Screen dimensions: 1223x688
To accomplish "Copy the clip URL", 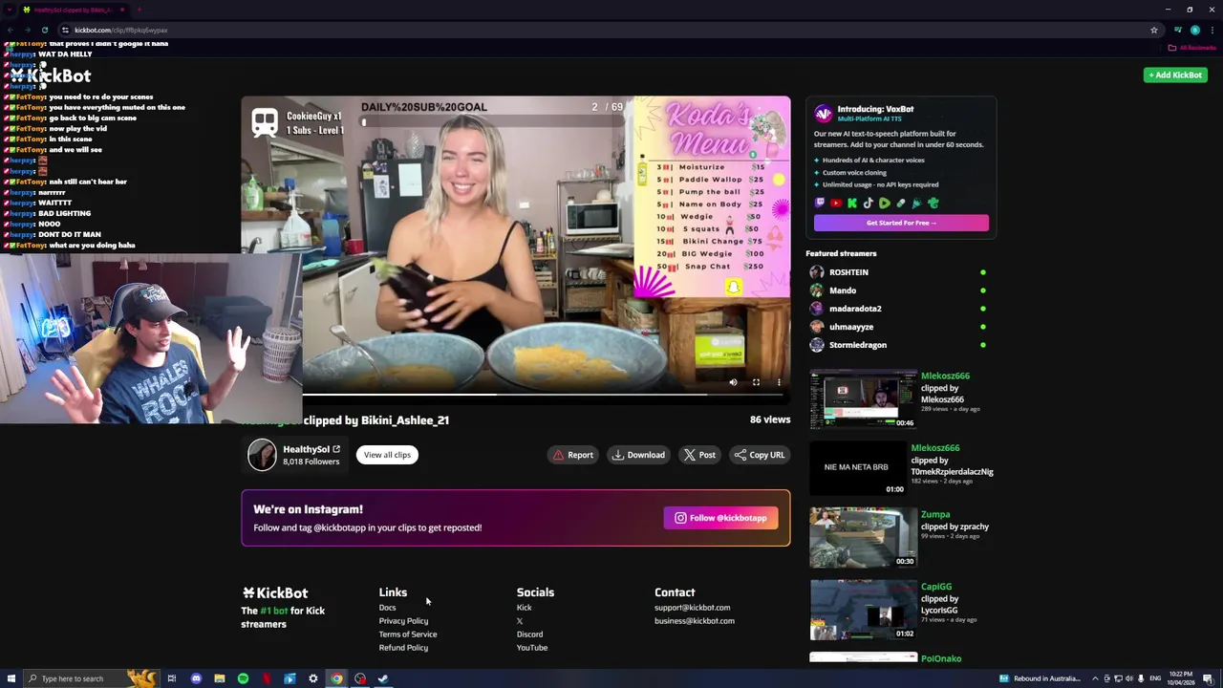I will pyautogui.click(x=760, y=455).
